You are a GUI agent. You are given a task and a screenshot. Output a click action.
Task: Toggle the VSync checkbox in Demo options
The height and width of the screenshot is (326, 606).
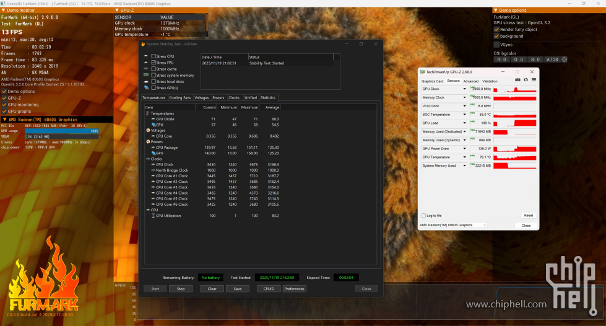coord(496,45)
